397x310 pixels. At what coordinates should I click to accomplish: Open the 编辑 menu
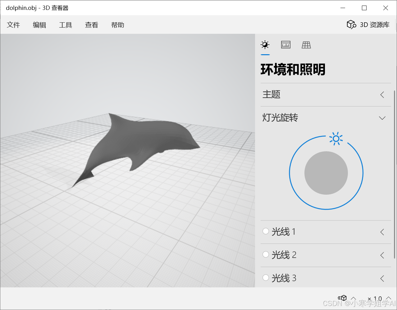tap(39, 25)
